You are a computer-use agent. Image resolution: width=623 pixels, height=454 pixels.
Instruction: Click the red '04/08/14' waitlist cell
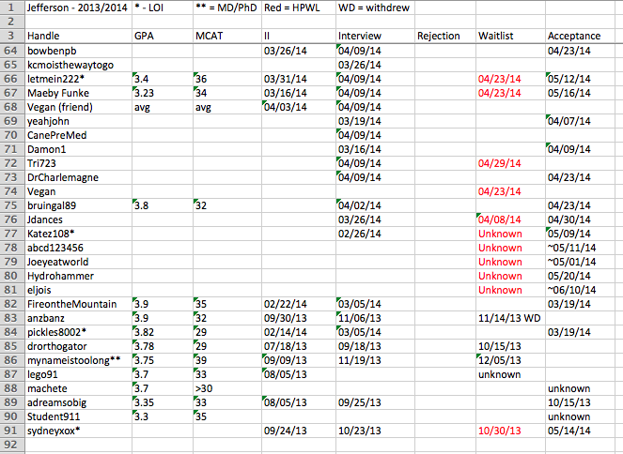click(x=510, y=219)
